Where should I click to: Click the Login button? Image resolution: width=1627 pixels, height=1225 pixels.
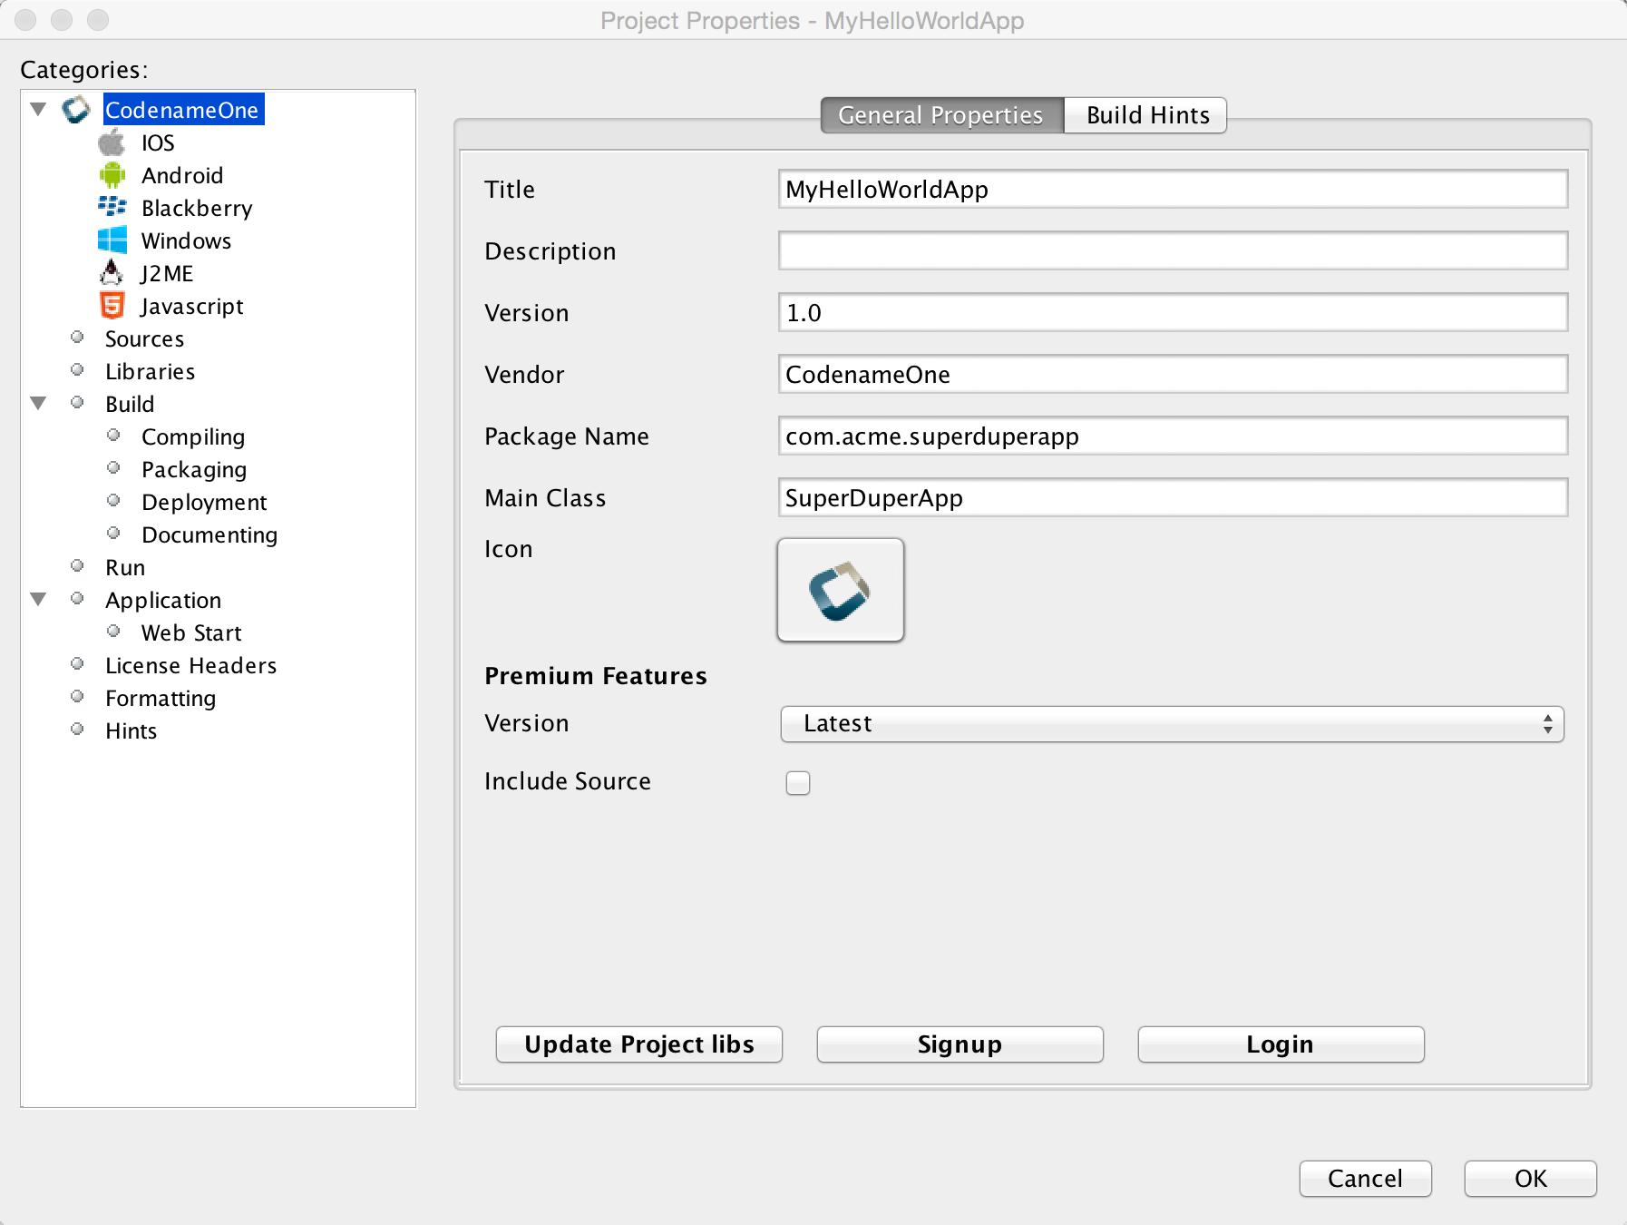coord(1281,1044)
